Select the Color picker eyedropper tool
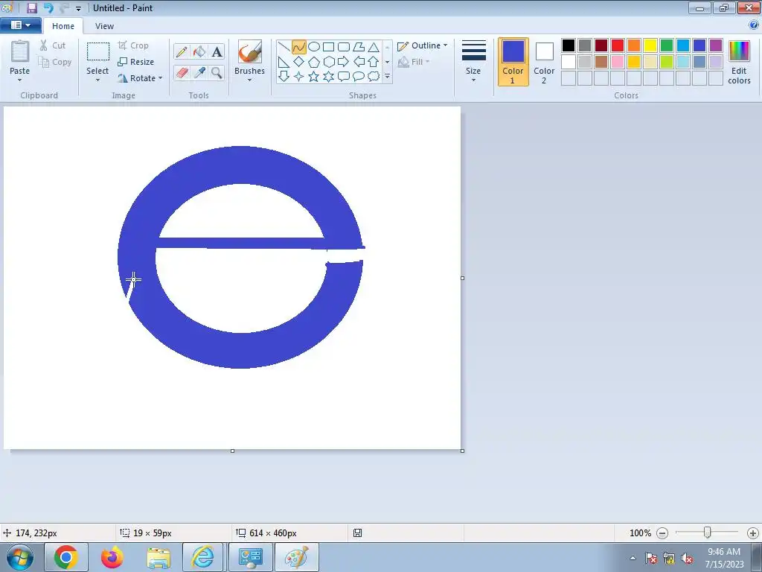Screen dimensions: 762x572 (x=199, y=73)
